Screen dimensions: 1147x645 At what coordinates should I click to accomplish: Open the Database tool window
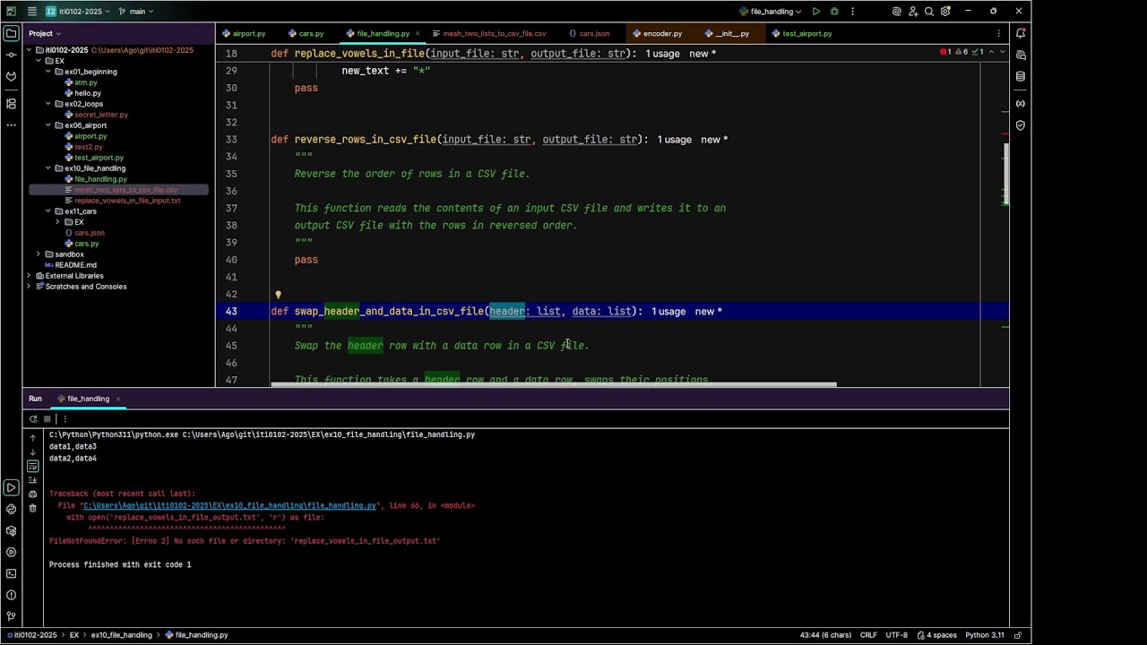pos(1021,77)
